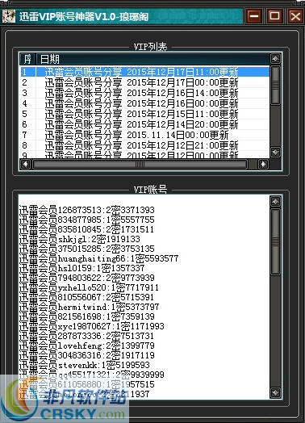Click VIP账号 panel vertical scrollbar thumb
Image resolution: width=305 pixels, height=423 pixels.
[x=275, y=242]
